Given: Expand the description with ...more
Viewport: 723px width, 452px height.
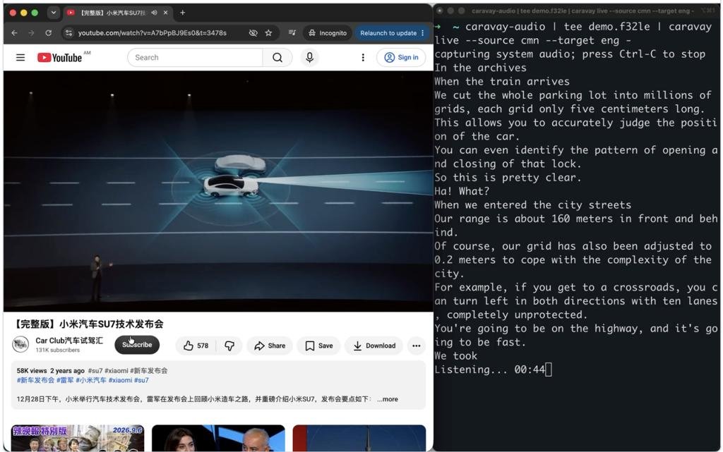Looking at the screenshot, I should click(388, 399).
